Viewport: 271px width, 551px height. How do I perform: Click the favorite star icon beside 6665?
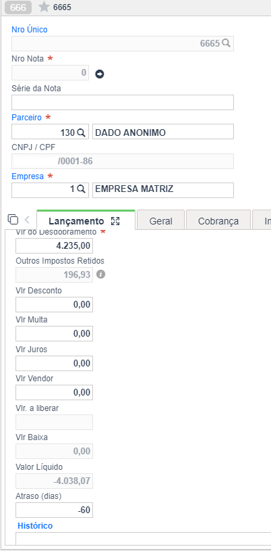click(44, 7)
